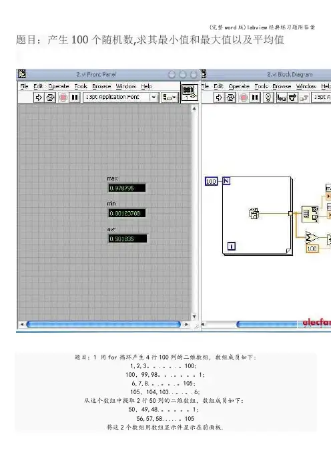
Task: Click the avr indicator value 0.501835
Action: (x=127, y=239)
